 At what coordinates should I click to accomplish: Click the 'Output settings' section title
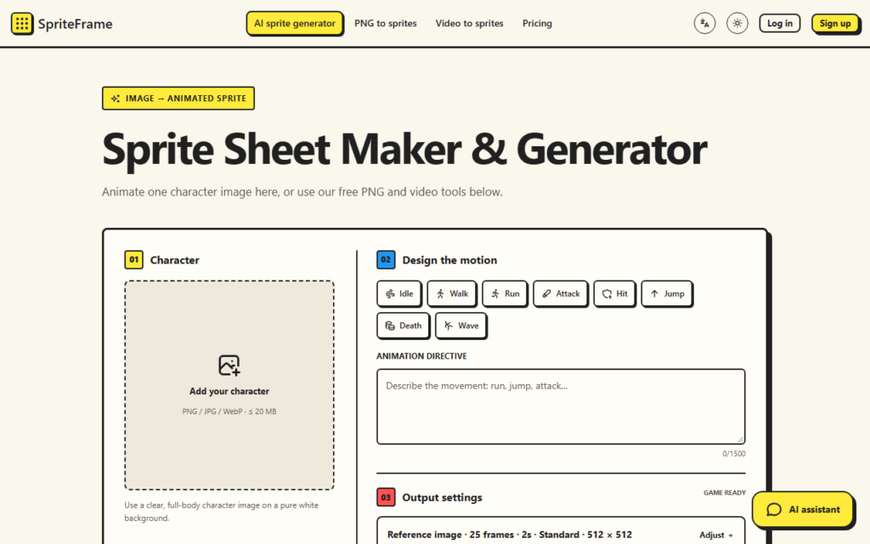pos(442,497)
